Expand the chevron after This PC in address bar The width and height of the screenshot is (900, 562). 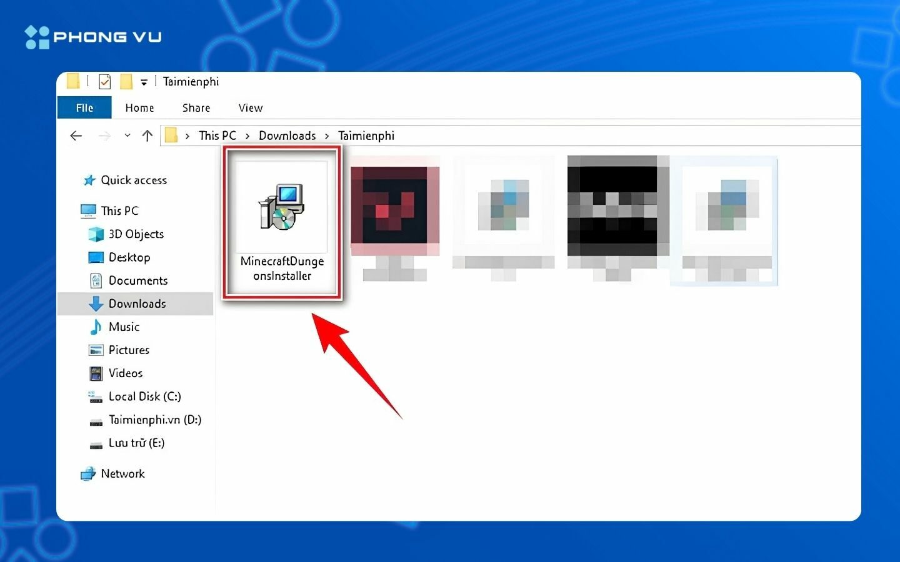[x=247, y=136]
